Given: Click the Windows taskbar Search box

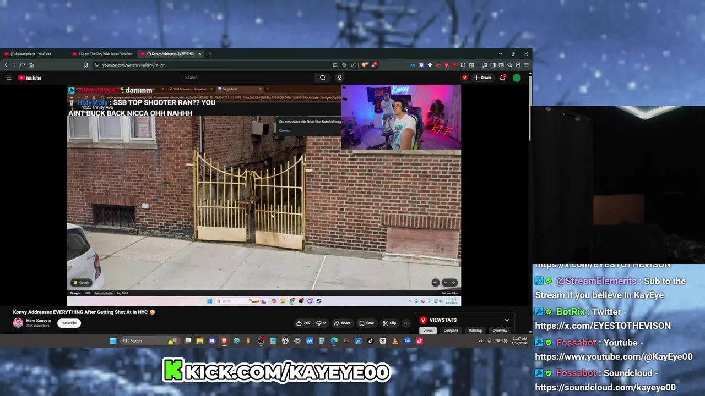Looking at the screenshot, I should pyautogui.click(x=150, y=341).
